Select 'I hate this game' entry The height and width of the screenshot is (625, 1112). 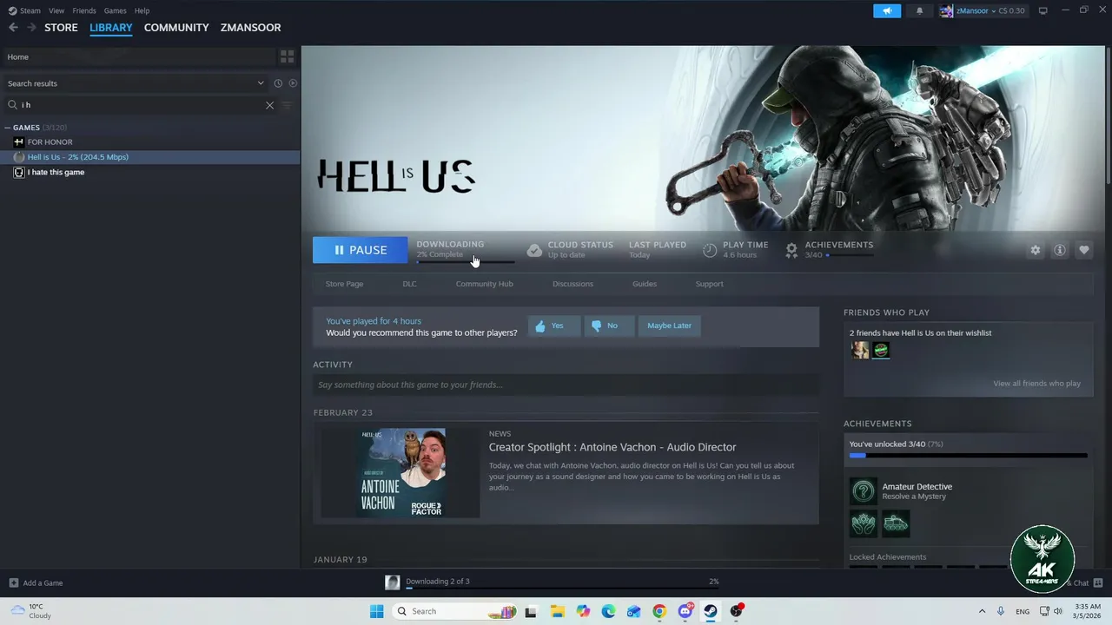(x=56, y=172)
